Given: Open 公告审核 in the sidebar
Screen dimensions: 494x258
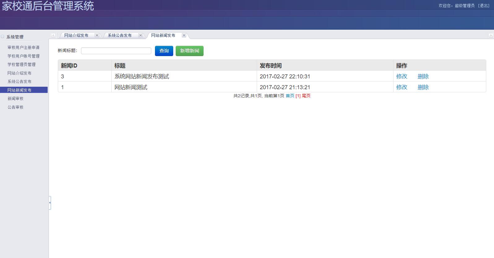Looking at the screenshot, I should (15, 107).
